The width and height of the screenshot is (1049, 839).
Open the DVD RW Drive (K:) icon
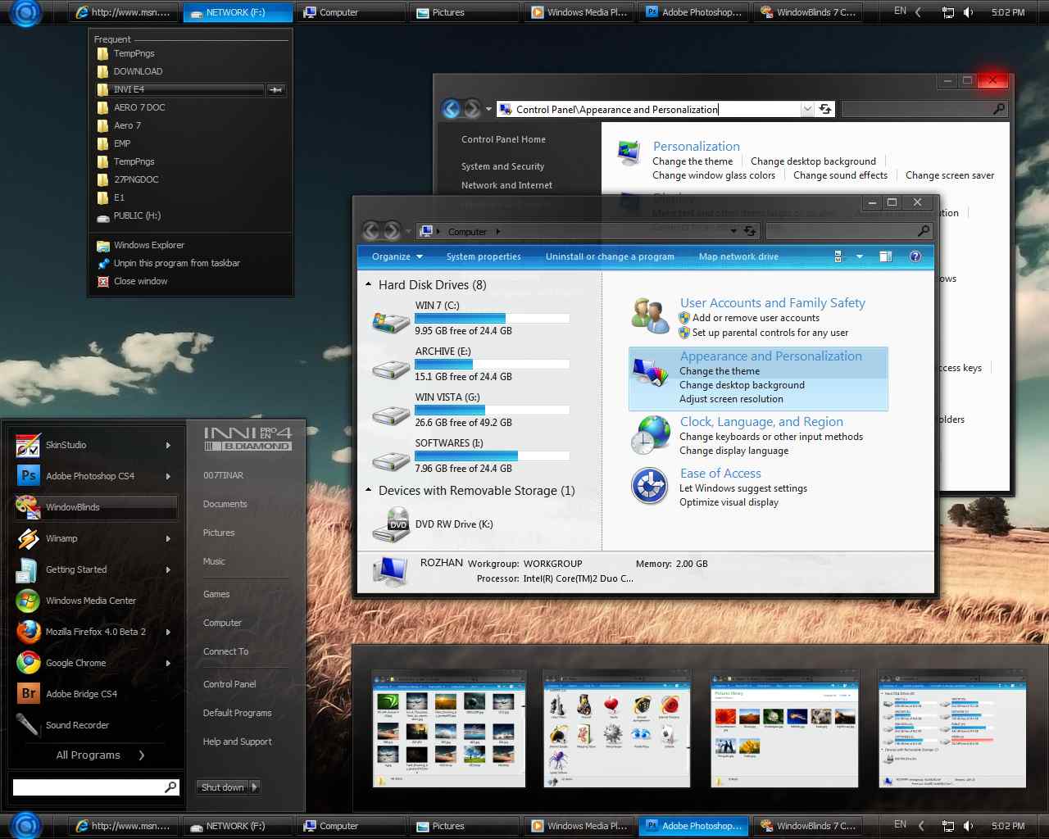coord(391,525)
